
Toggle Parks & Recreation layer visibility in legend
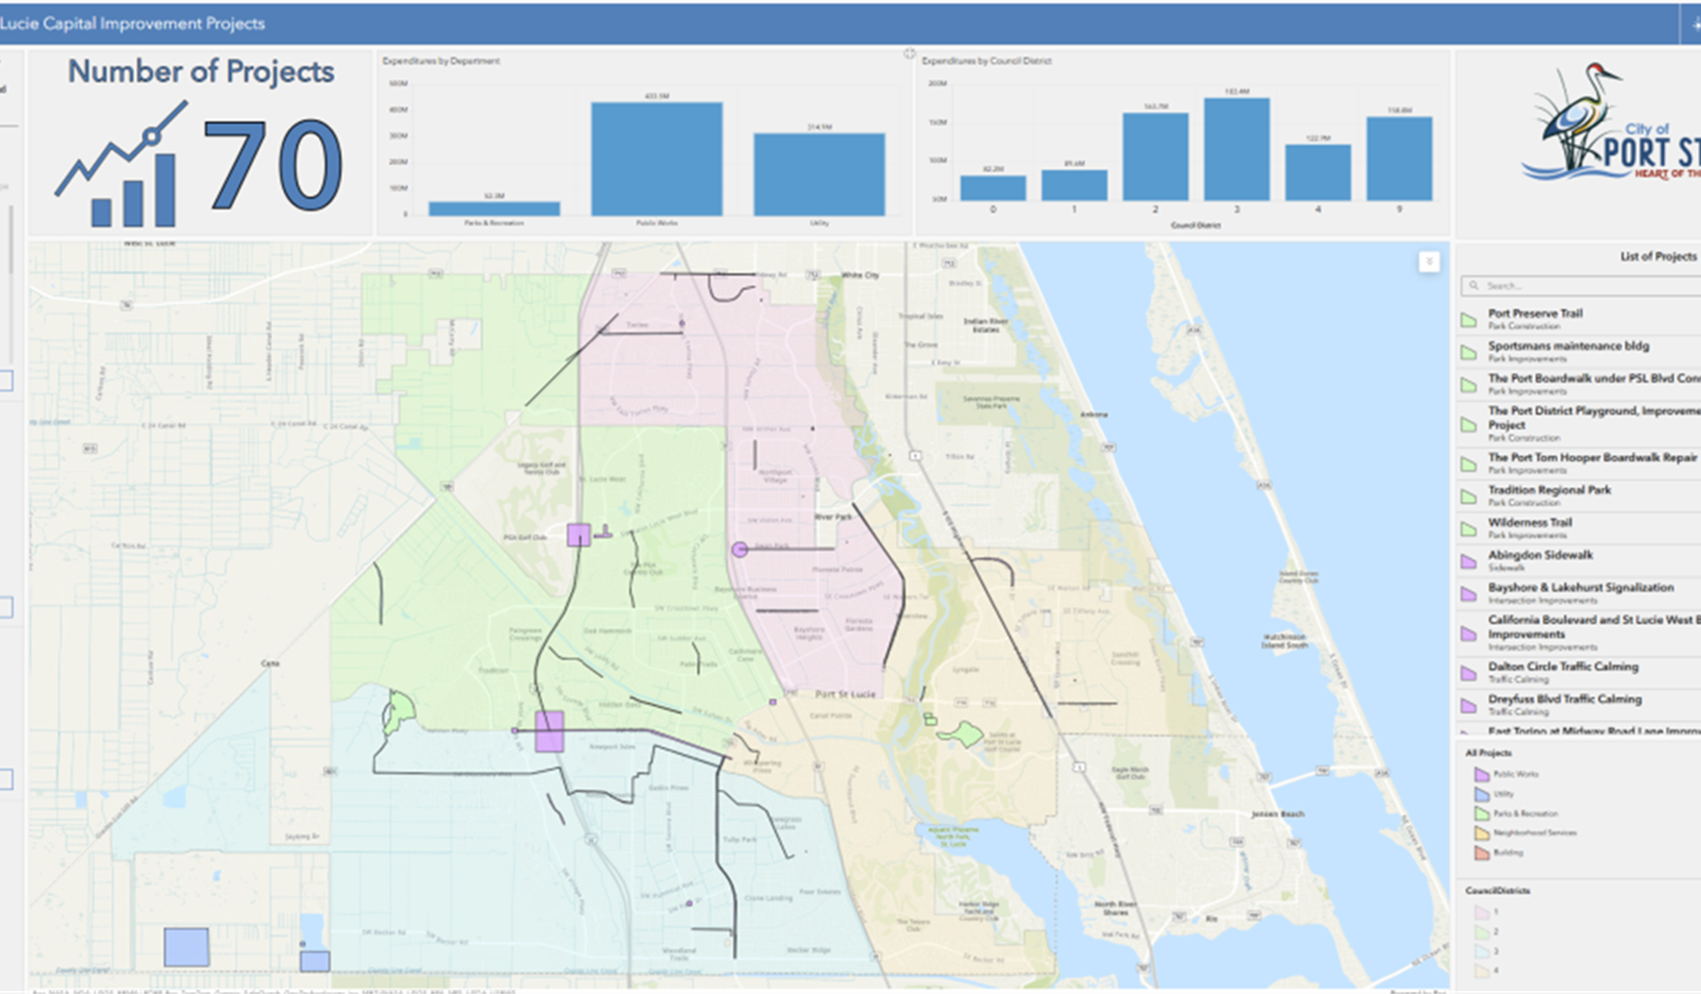click(1480, 813)
